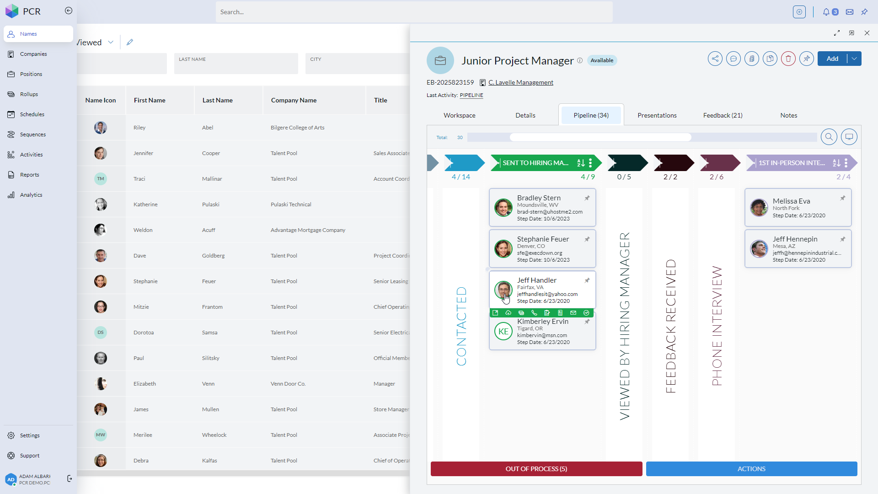
Task: Open the pipeline search magnifier icon
Action: (829, 137)
